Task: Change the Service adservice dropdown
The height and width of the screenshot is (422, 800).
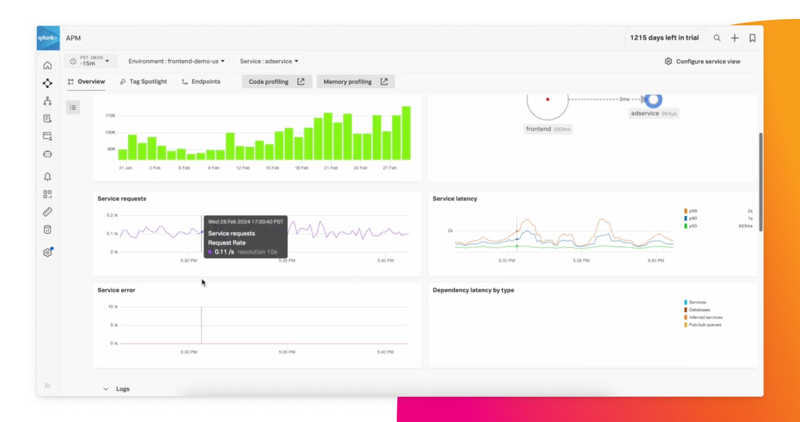Action: [x=268, y=61]
